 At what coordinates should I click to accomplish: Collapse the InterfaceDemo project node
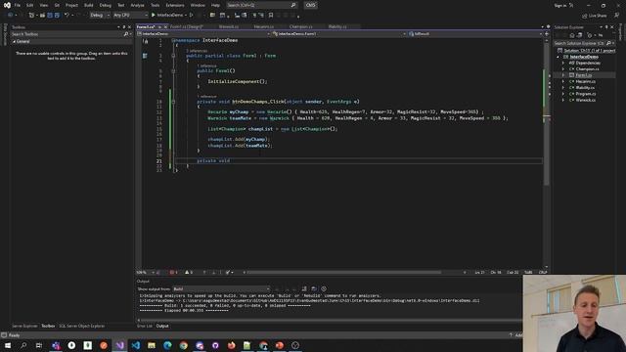(559, 57)
